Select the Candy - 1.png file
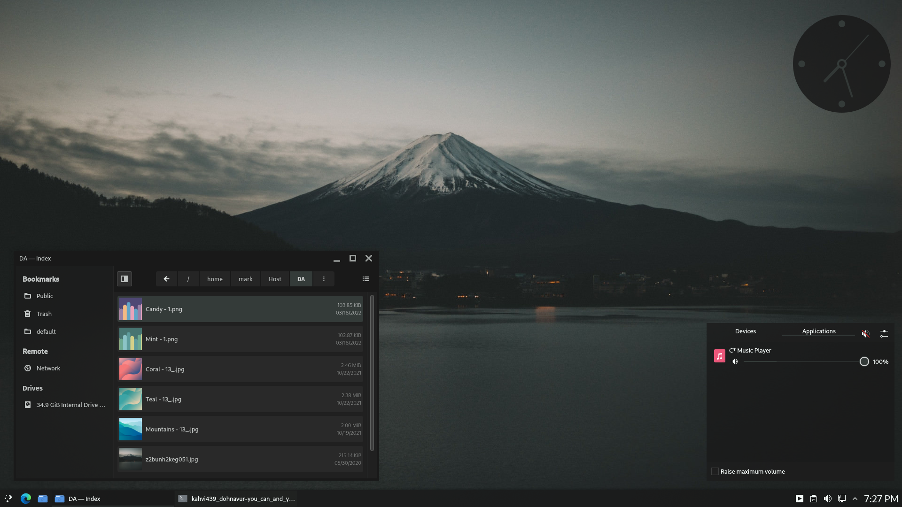The height and width of the screenshot is (507, 902). 240,309
